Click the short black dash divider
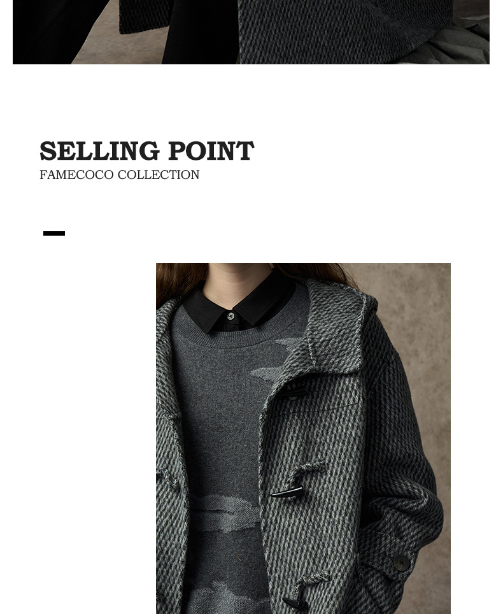This screenshot has height=614, width=503. [x=54, y=233]
